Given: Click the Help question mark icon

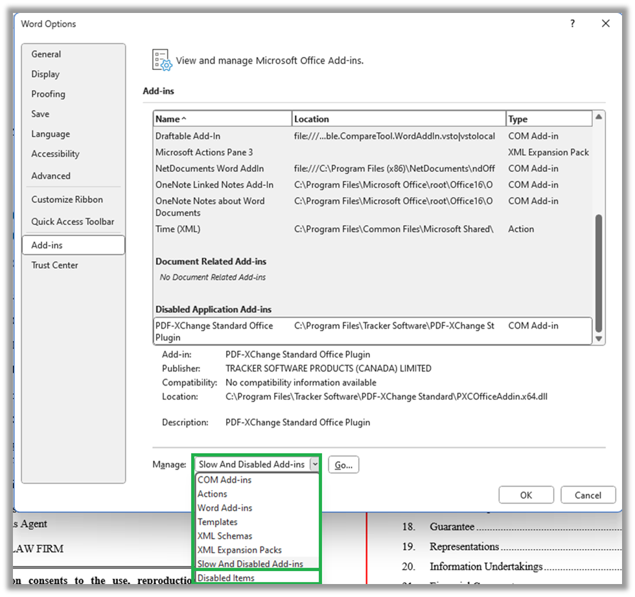Looking at the screenshot, I should [572, 23].
